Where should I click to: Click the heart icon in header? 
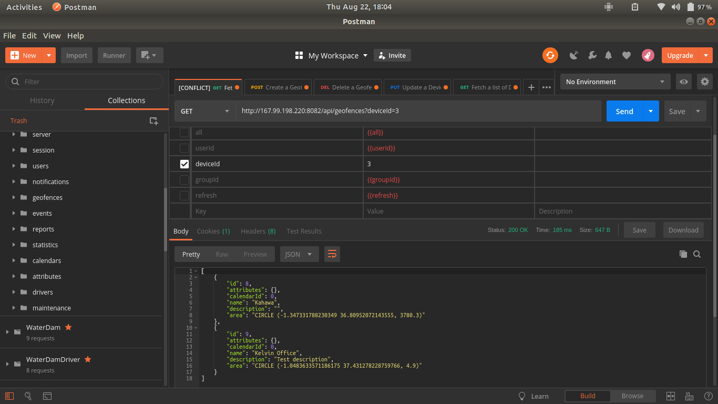(626, 55)
